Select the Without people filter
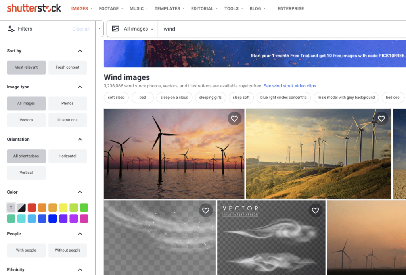406x275 pixels. pos(67,250)
